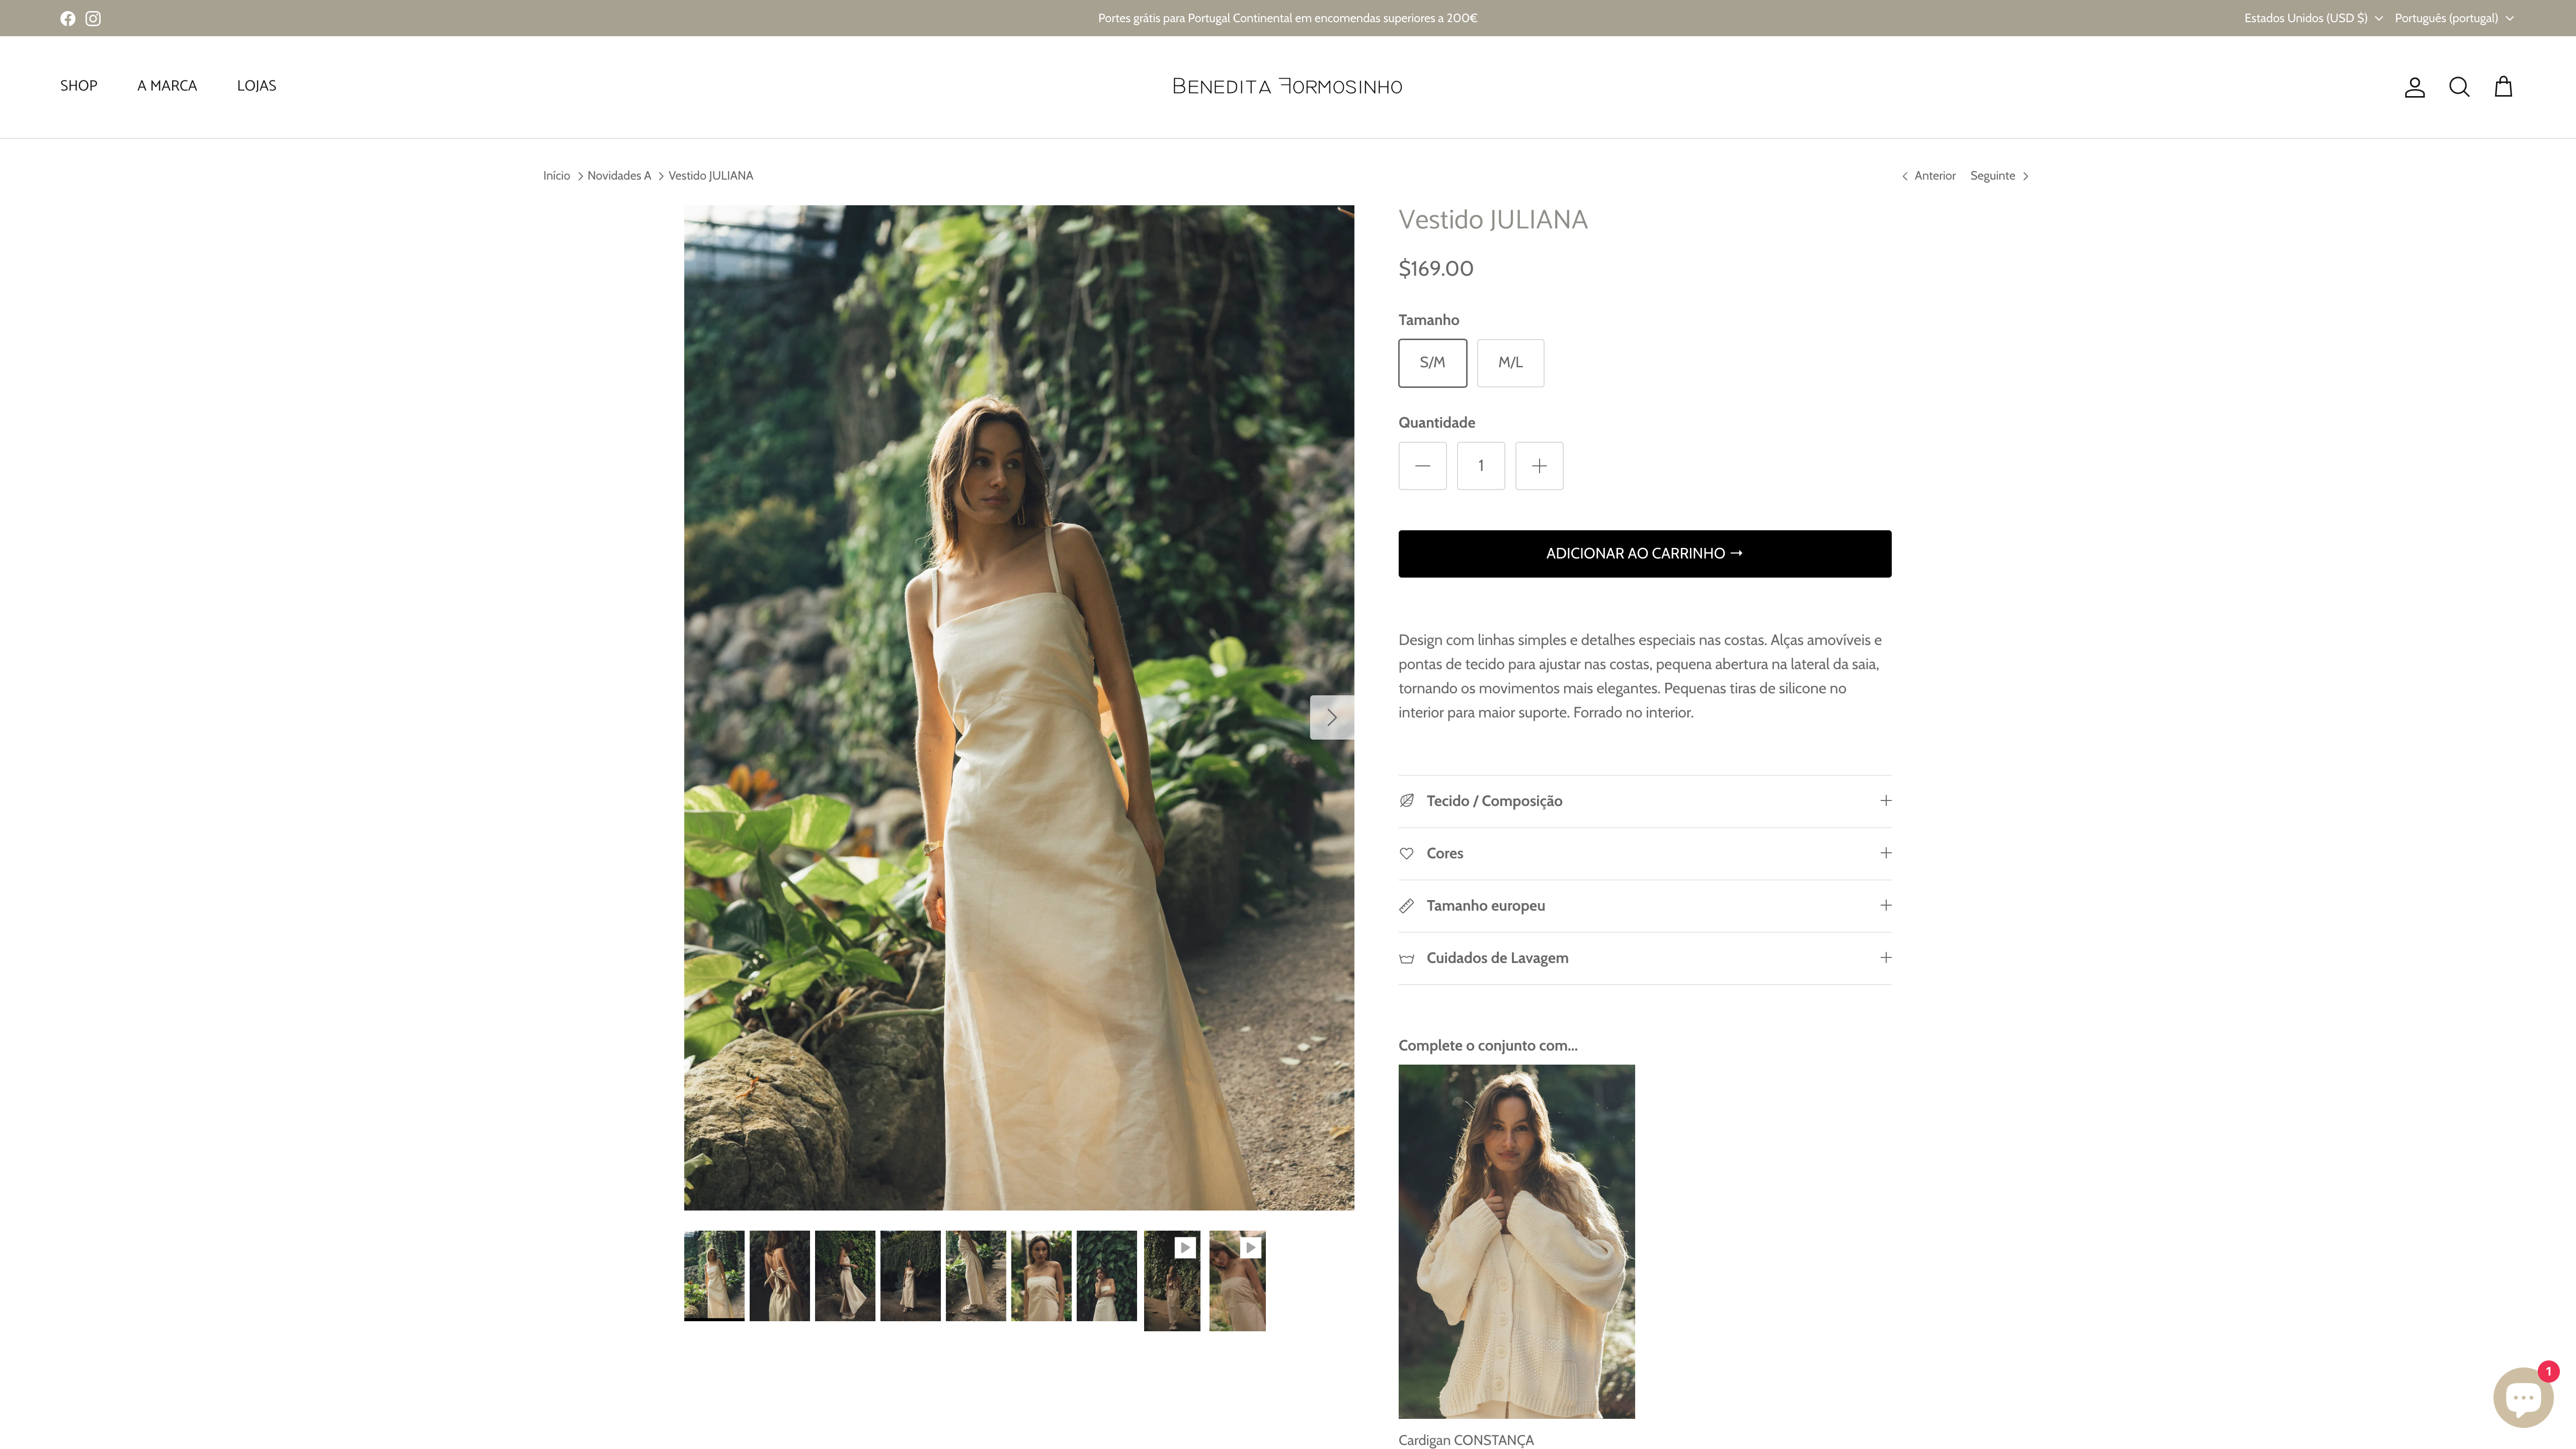
Task: Show next product image arrow
Action: (x=1331, y=717)
